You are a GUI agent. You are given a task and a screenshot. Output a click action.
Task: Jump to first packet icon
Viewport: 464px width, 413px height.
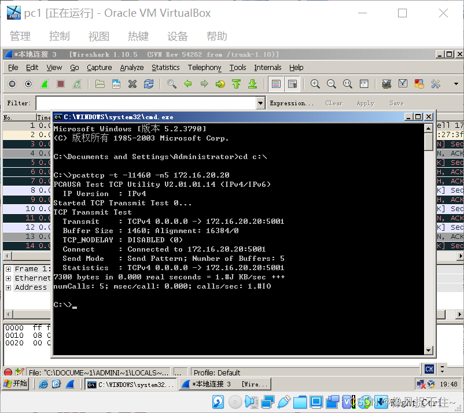pos(236,84)
